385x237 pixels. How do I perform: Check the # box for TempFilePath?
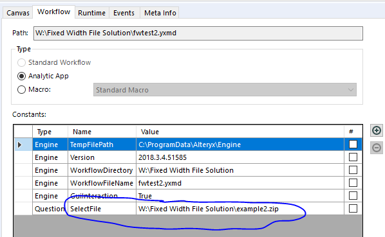[353, 145]
